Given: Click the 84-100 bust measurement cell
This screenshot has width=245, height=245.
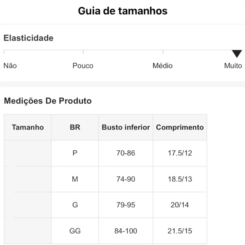Looking at the screenshot, I should 126,231.
